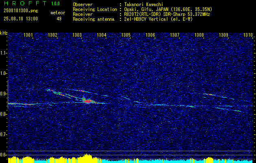This screenshot has width=256, height=163.
Task: Click the kHz axis unit label
Action: 4,33
